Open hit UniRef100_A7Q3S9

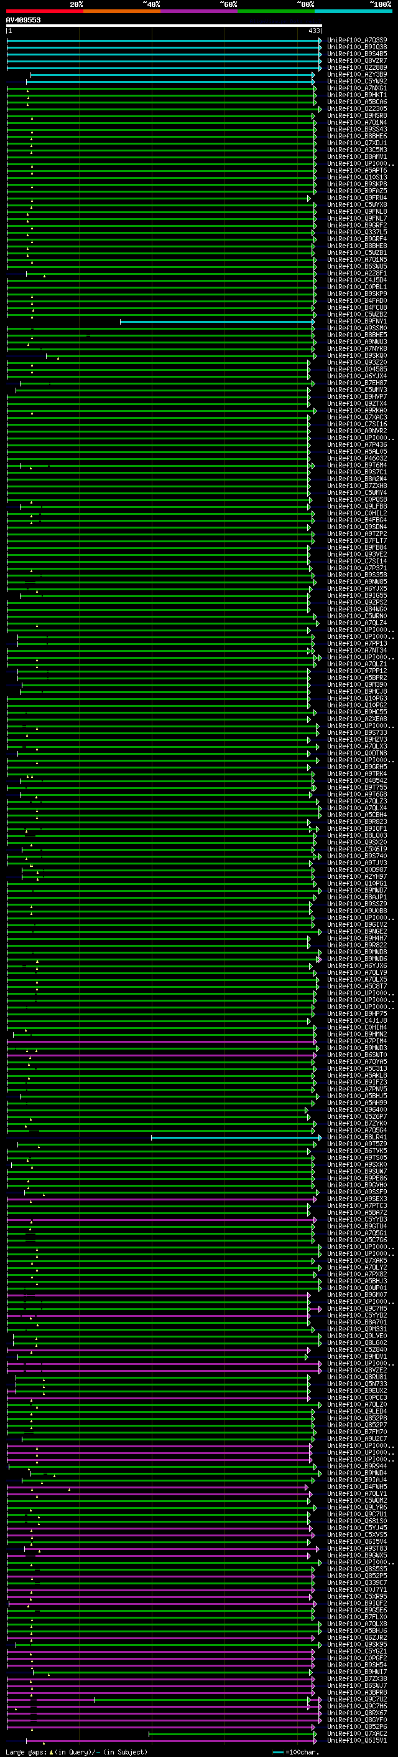[357, 41]
